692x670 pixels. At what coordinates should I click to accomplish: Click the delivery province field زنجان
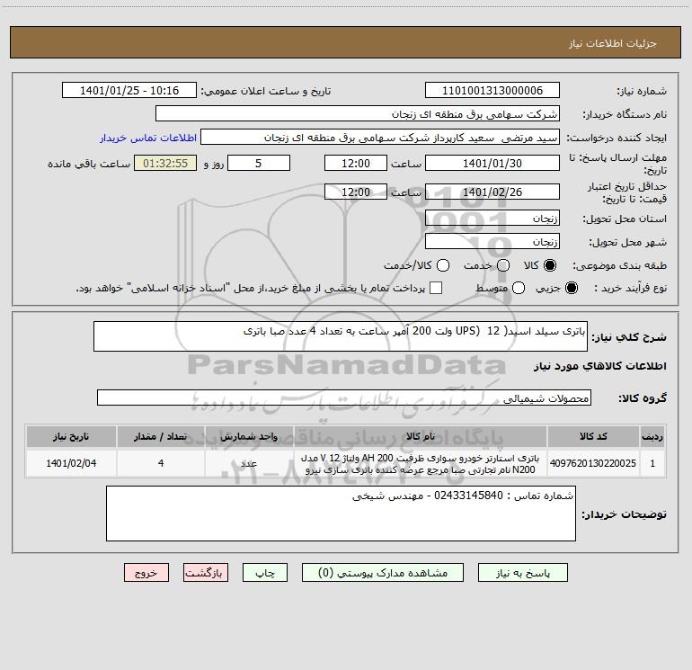point(492,218)
